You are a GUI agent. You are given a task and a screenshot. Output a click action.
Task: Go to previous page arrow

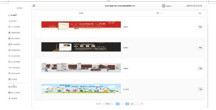tap(118, 104)
